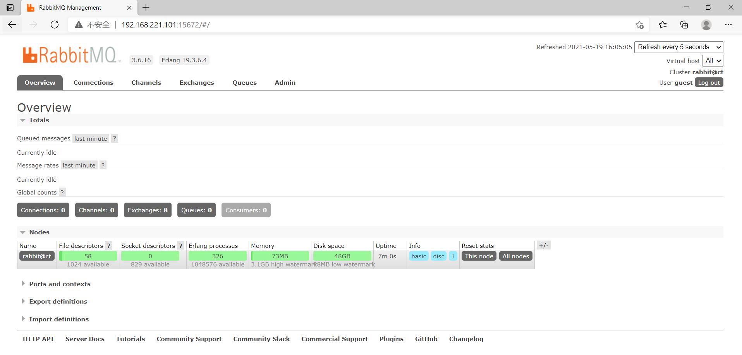Click the Erlang processes 326 bar
This screenshot has width=742, height=355.
point(218,256)
